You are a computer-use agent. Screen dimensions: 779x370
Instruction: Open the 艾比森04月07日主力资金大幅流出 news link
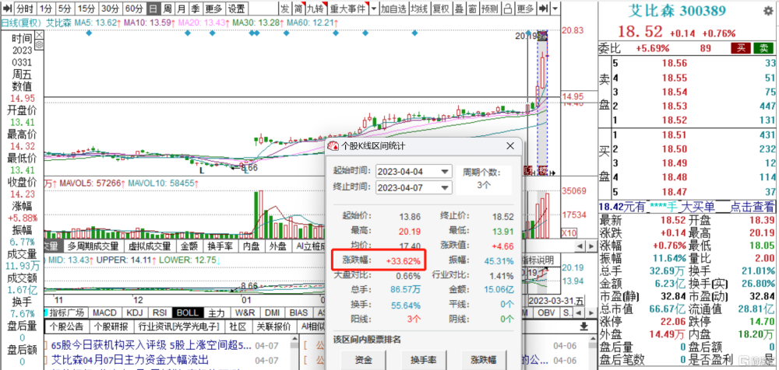130,359
